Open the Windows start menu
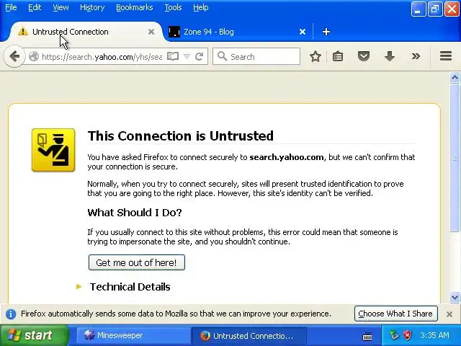 coord(34,335)
